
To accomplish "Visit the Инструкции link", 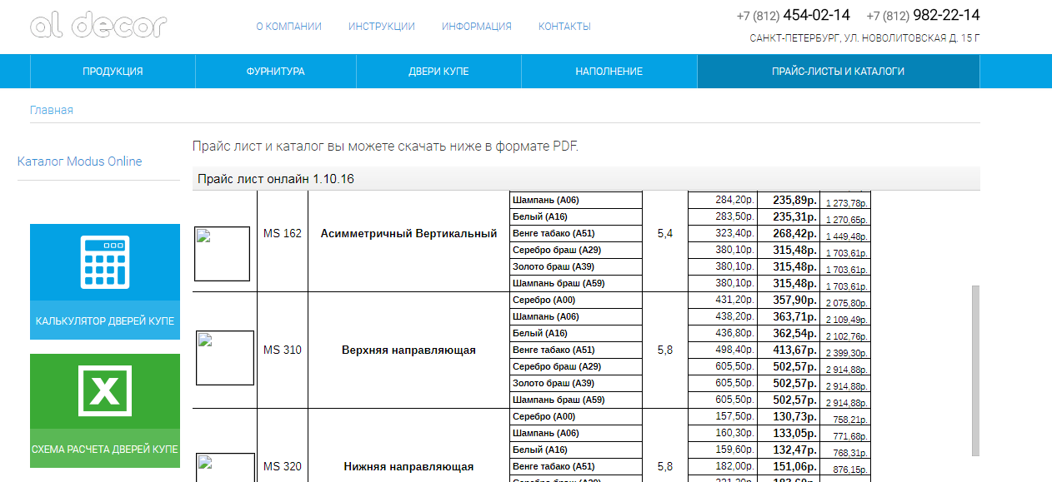I will (x=381, y=27).
